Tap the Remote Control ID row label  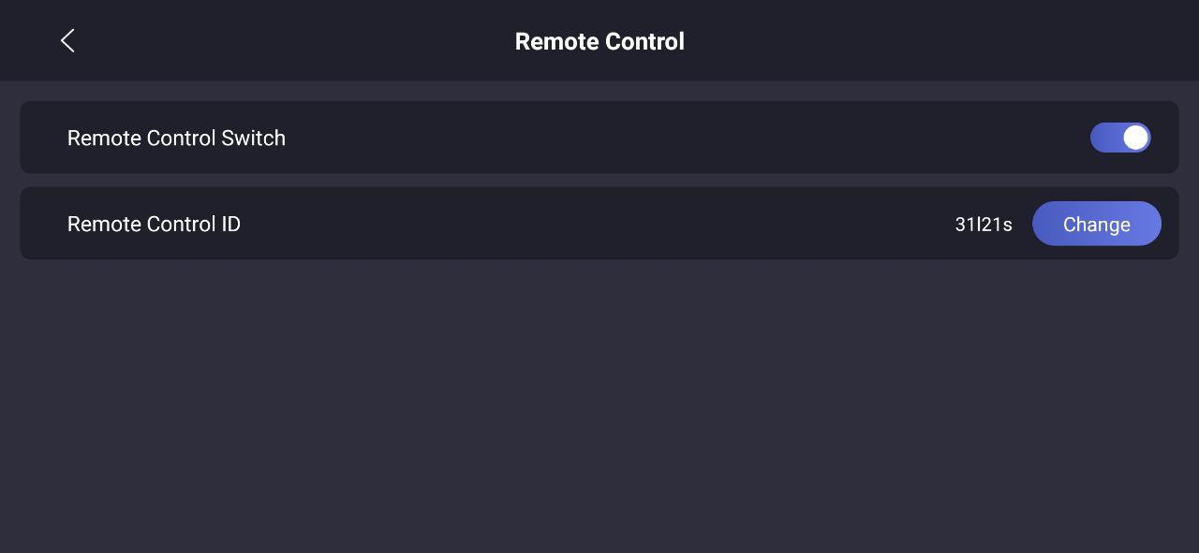coord(154,225)
